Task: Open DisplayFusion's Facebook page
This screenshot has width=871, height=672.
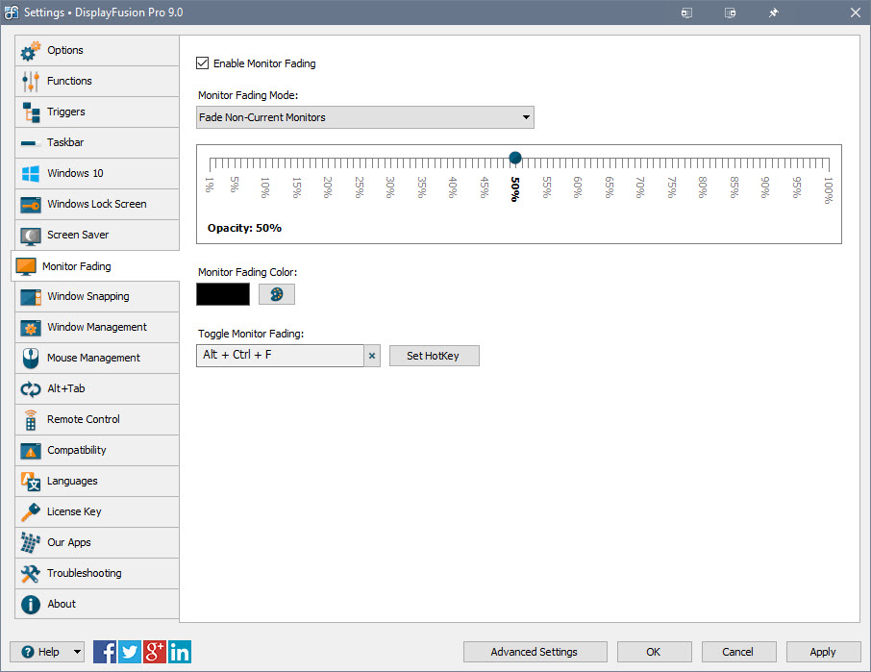Action: 104,652
